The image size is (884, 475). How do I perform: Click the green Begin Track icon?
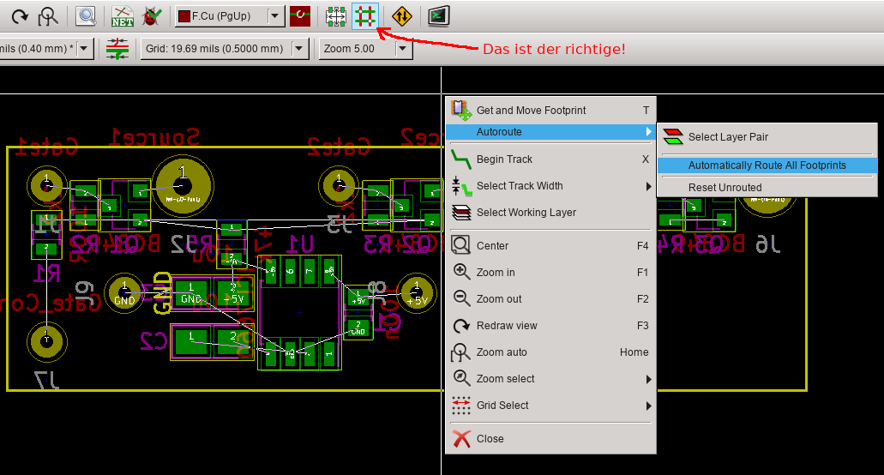click(461, 159)
